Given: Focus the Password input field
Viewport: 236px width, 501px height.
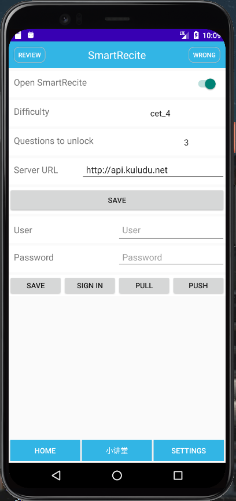Looking at the screenshot, I should click(x=171, y=257).
